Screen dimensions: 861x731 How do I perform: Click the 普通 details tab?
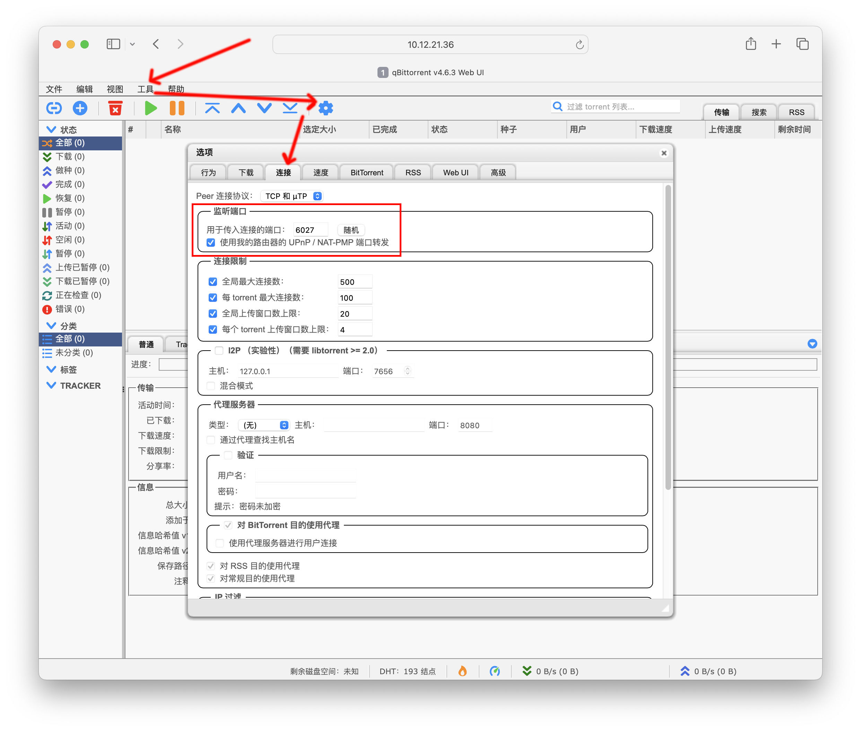click(146, 344)
